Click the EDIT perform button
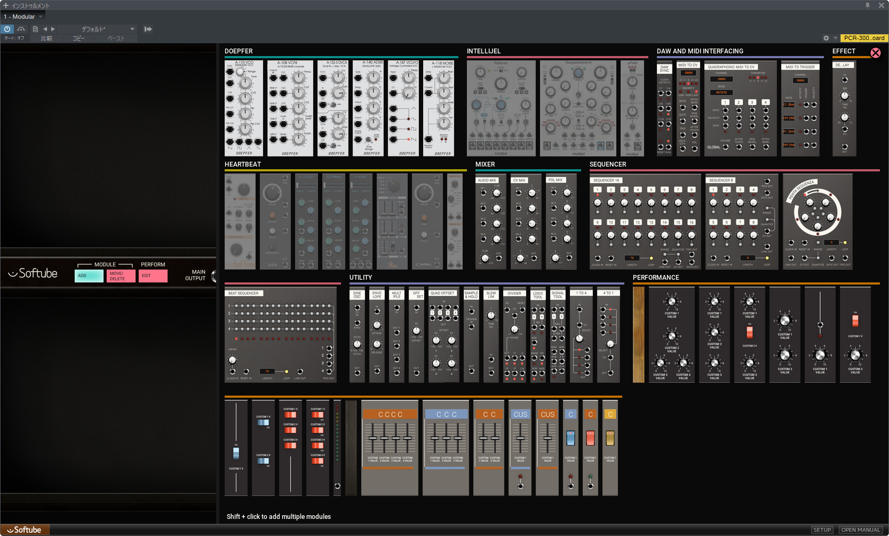Viewport: 889px width, 536px height. pyautogui.click(x=153, y=276)
